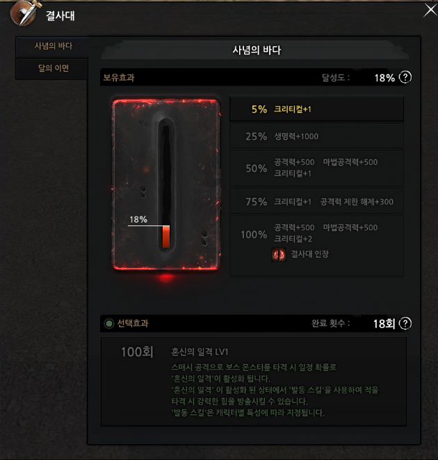
Task: Click the 사념의 바다 title banner
Action: tap(256, 50)
